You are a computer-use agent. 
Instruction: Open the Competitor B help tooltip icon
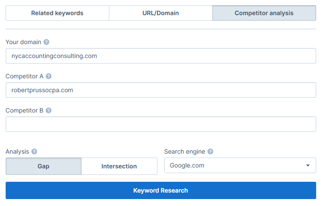[49, 110]
